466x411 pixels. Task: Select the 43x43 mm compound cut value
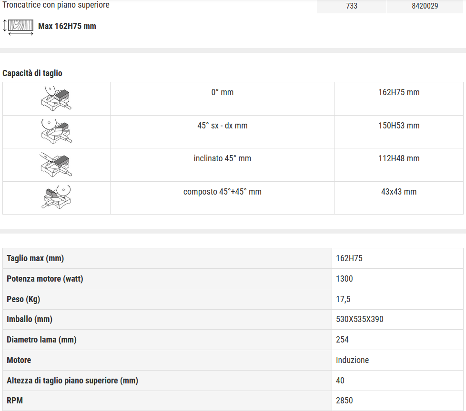399,192
